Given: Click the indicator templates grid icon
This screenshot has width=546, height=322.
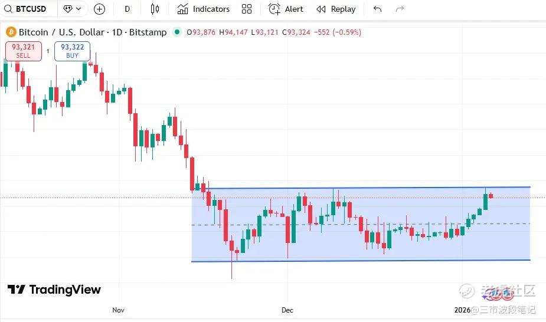Looking at the screenshot, I should pos(247,9).
